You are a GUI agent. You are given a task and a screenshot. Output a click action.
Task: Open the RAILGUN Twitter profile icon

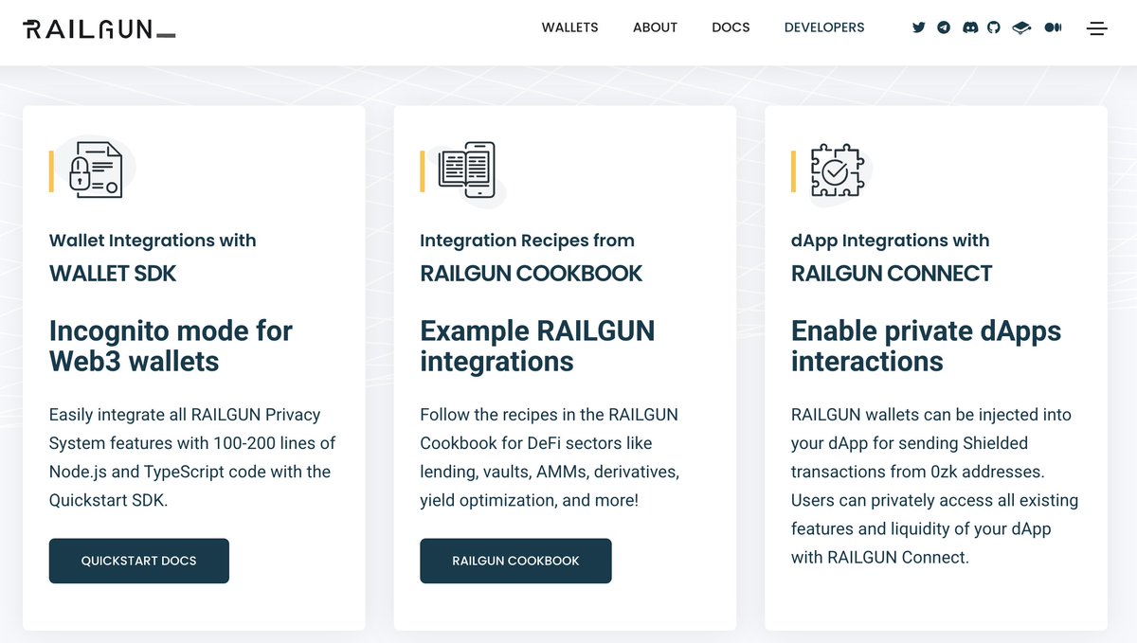point(918,27)
